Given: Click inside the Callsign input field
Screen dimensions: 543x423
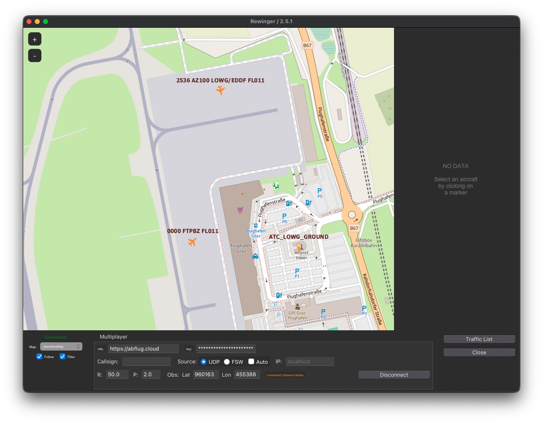Looking at the screenshot, I should point(147,361).
